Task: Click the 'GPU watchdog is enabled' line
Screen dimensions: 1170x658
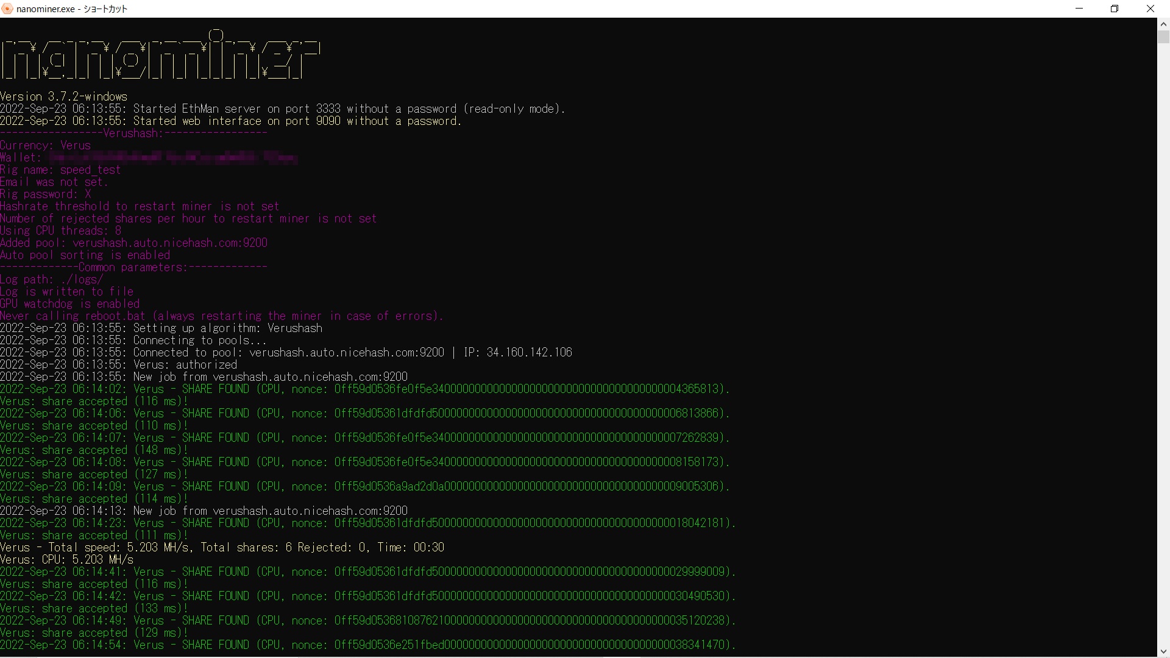Action: click(x=69, y=304)
